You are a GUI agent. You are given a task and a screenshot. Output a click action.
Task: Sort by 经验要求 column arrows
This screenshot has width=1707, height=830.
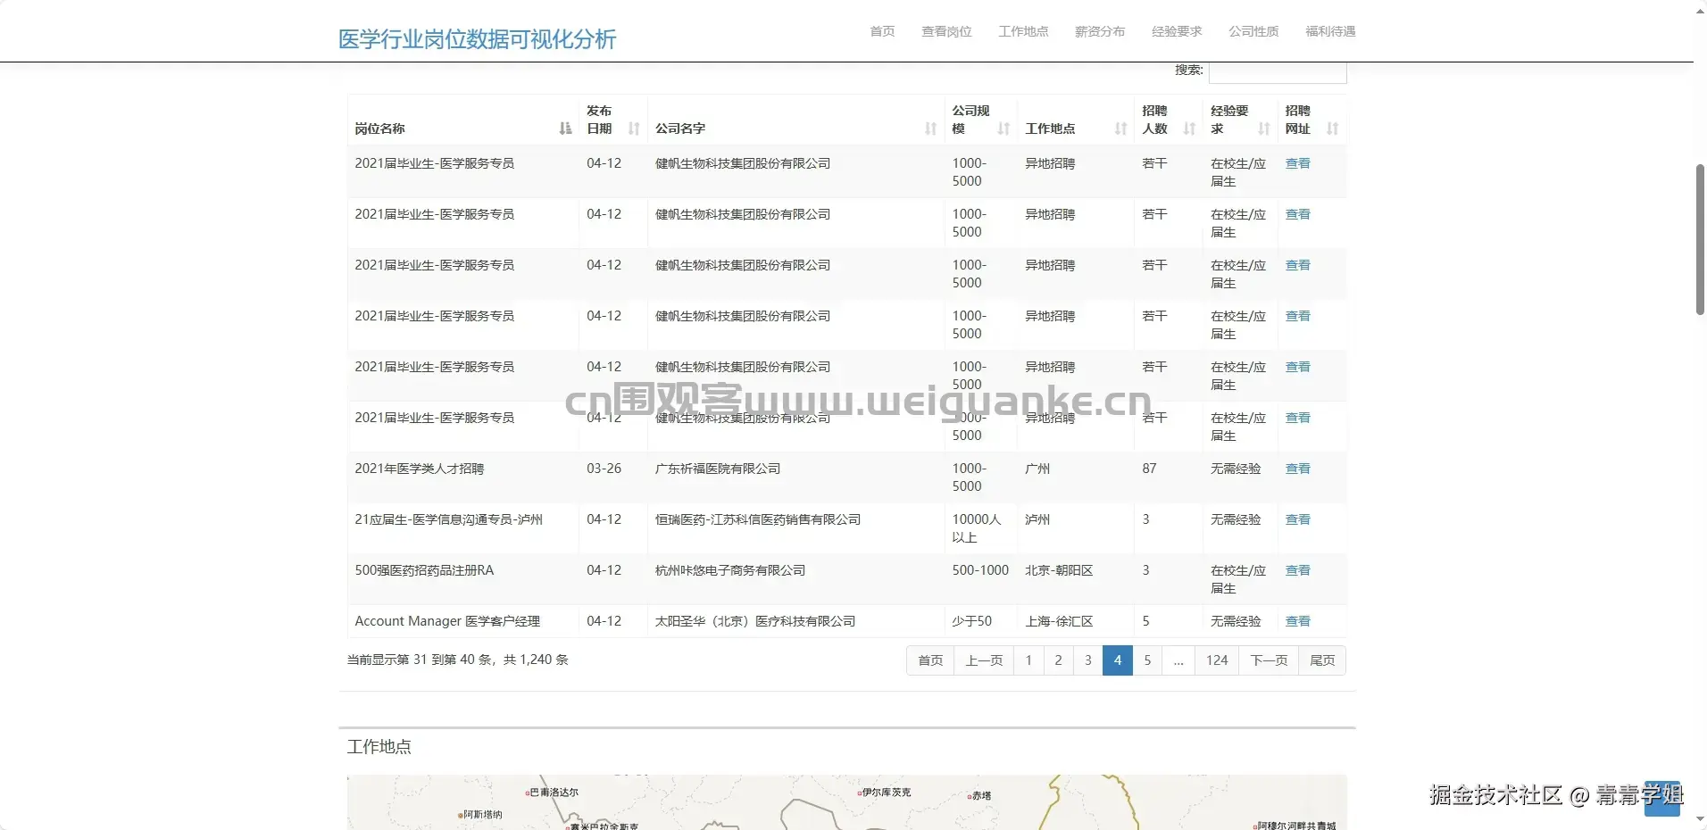1264,129
